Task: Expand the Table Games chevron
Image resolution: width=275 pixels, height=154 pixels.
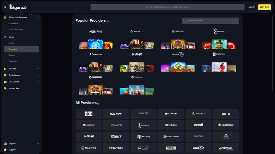Action: coord(38,75)
